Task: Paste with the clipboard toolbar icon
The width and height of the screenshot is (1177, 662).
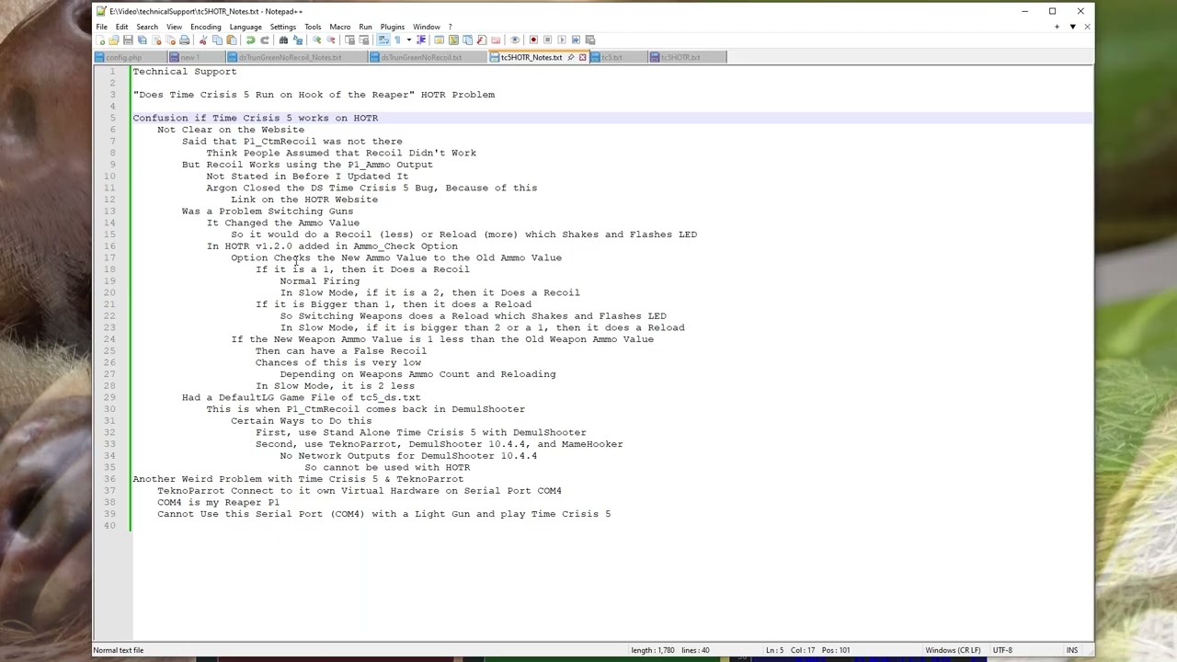Action: 232,40
